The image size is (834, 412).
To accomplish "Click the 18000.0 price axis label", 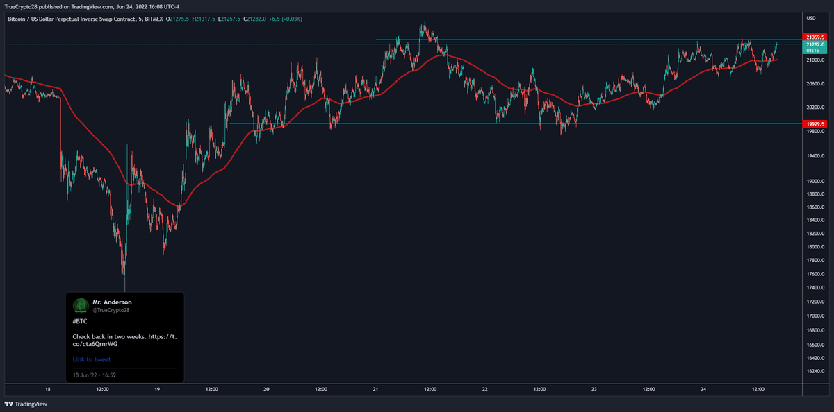I will click(x=815, y=247).
